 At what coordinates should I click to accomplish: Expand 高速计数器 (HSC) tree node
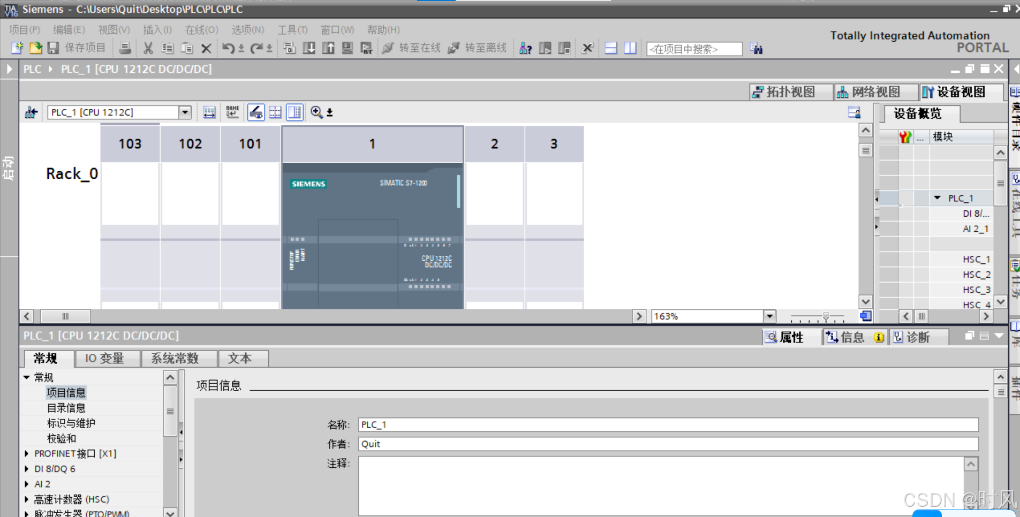click(27, 499)
